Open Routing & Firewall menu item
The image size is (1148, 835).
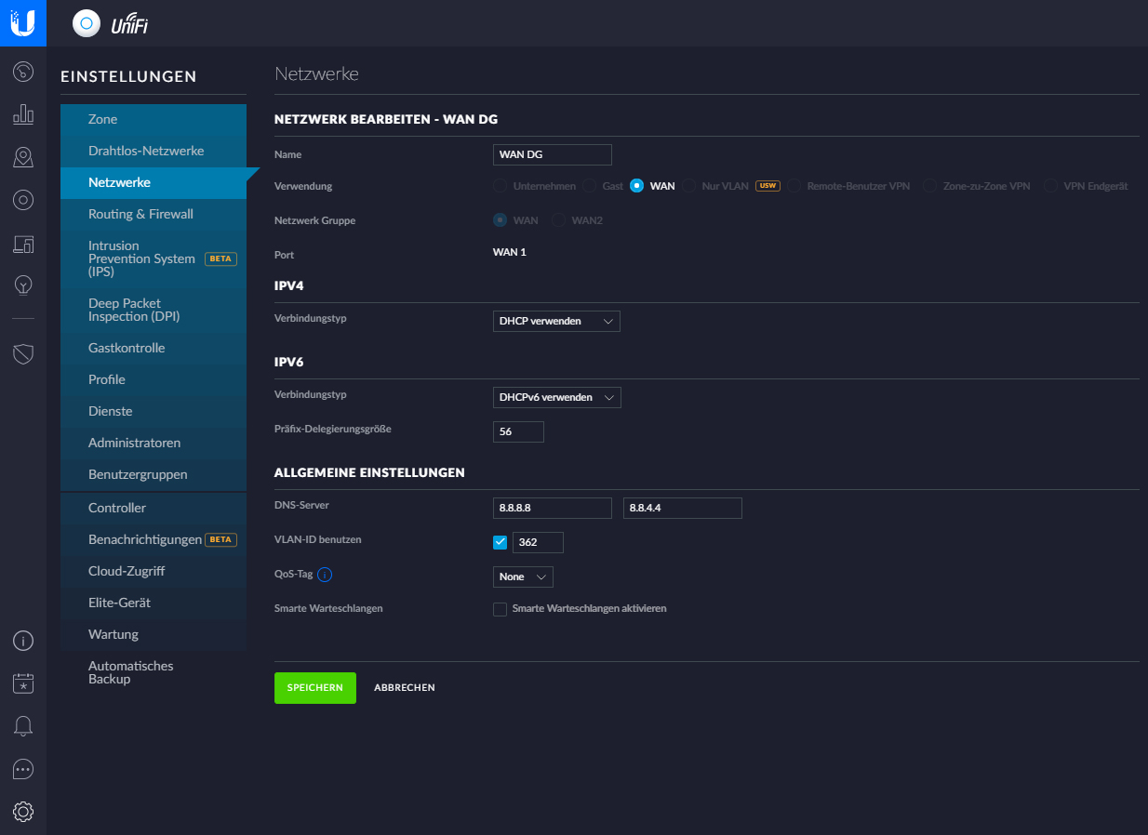click(154, 214)
